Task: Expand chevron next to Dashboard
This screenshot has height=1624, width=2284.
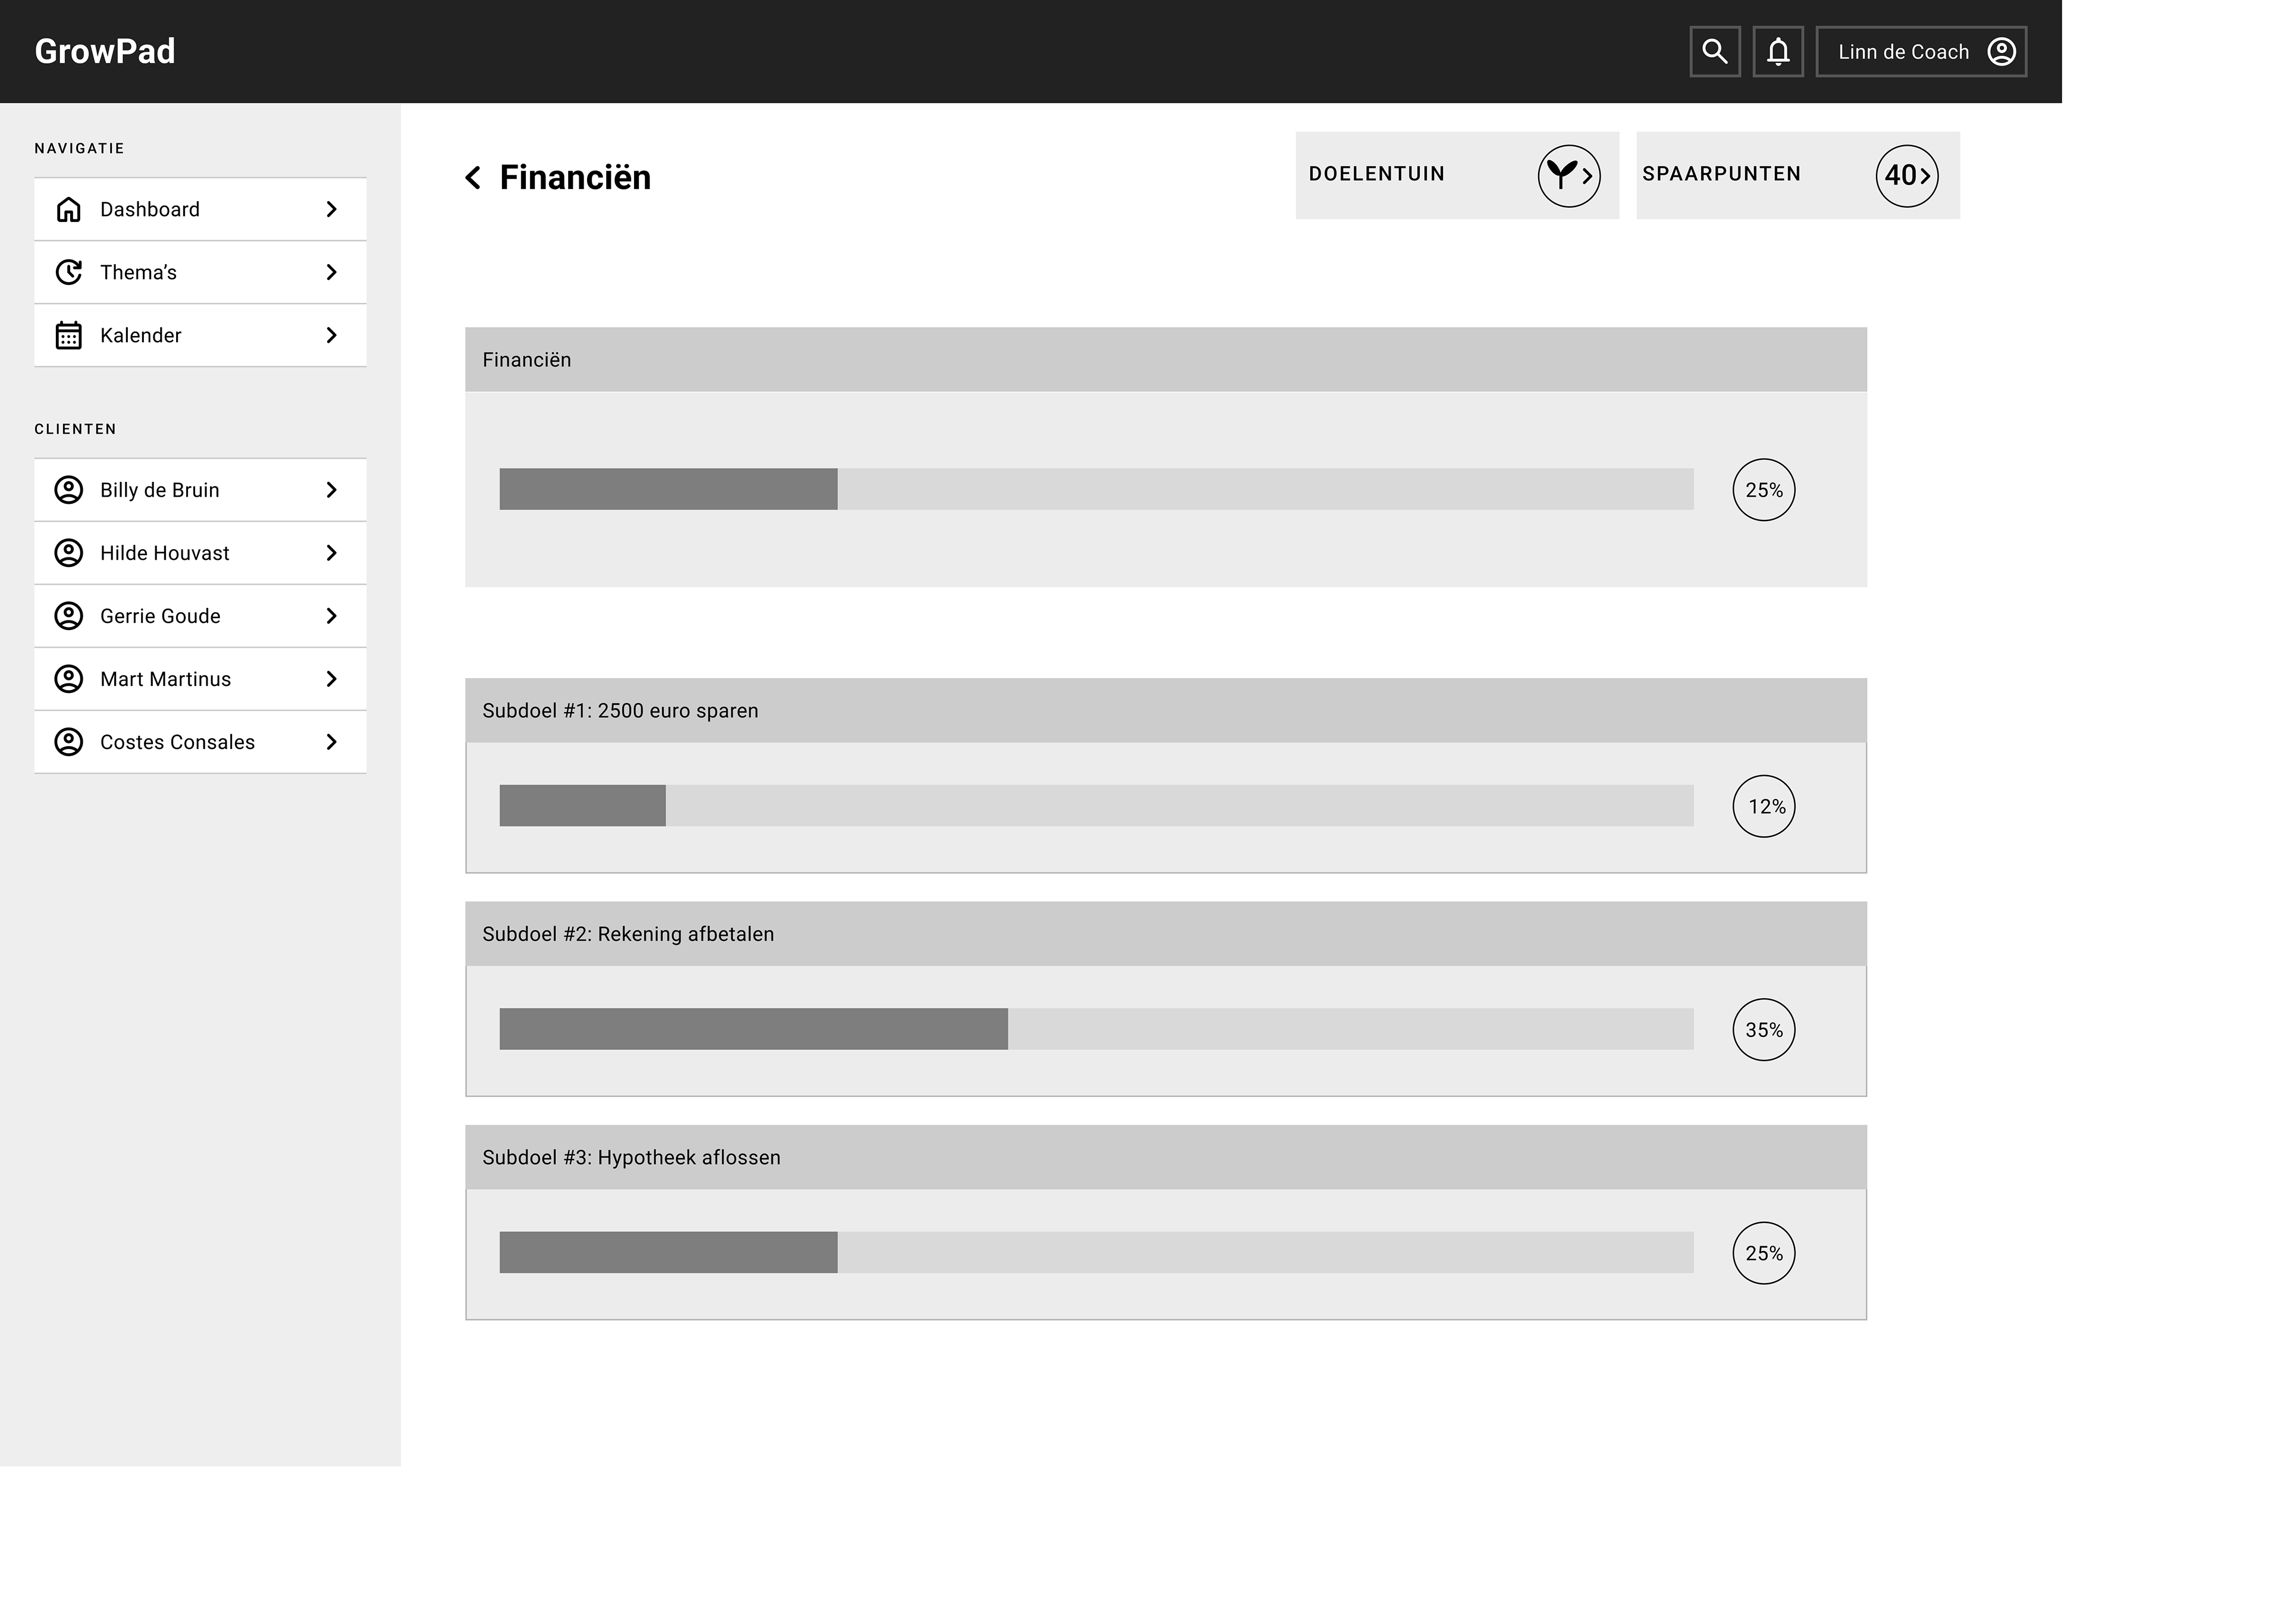Action: pyautogui.click(x=332, y=209)
